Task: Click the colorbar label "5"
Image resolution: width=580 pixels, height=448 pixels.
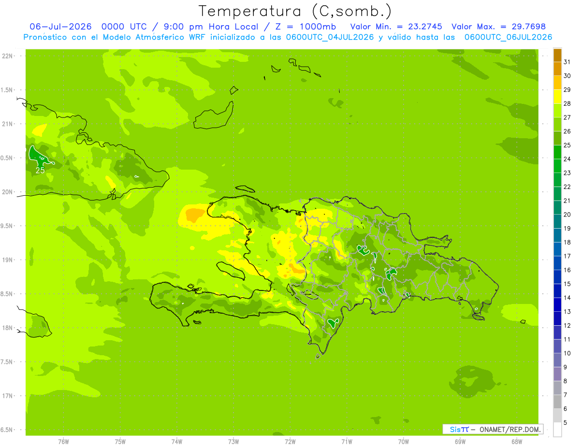Action: (x=565, y=423)
